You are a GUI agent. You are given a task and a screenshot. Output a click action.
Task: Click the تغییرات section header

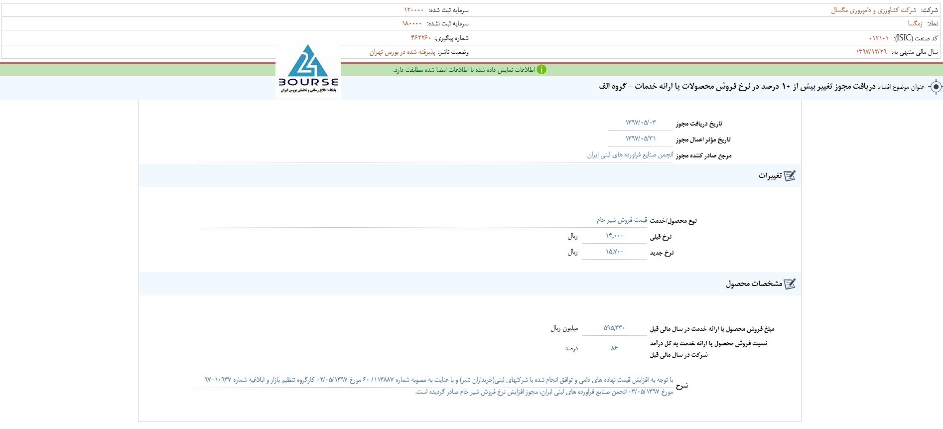pos(470,176)
